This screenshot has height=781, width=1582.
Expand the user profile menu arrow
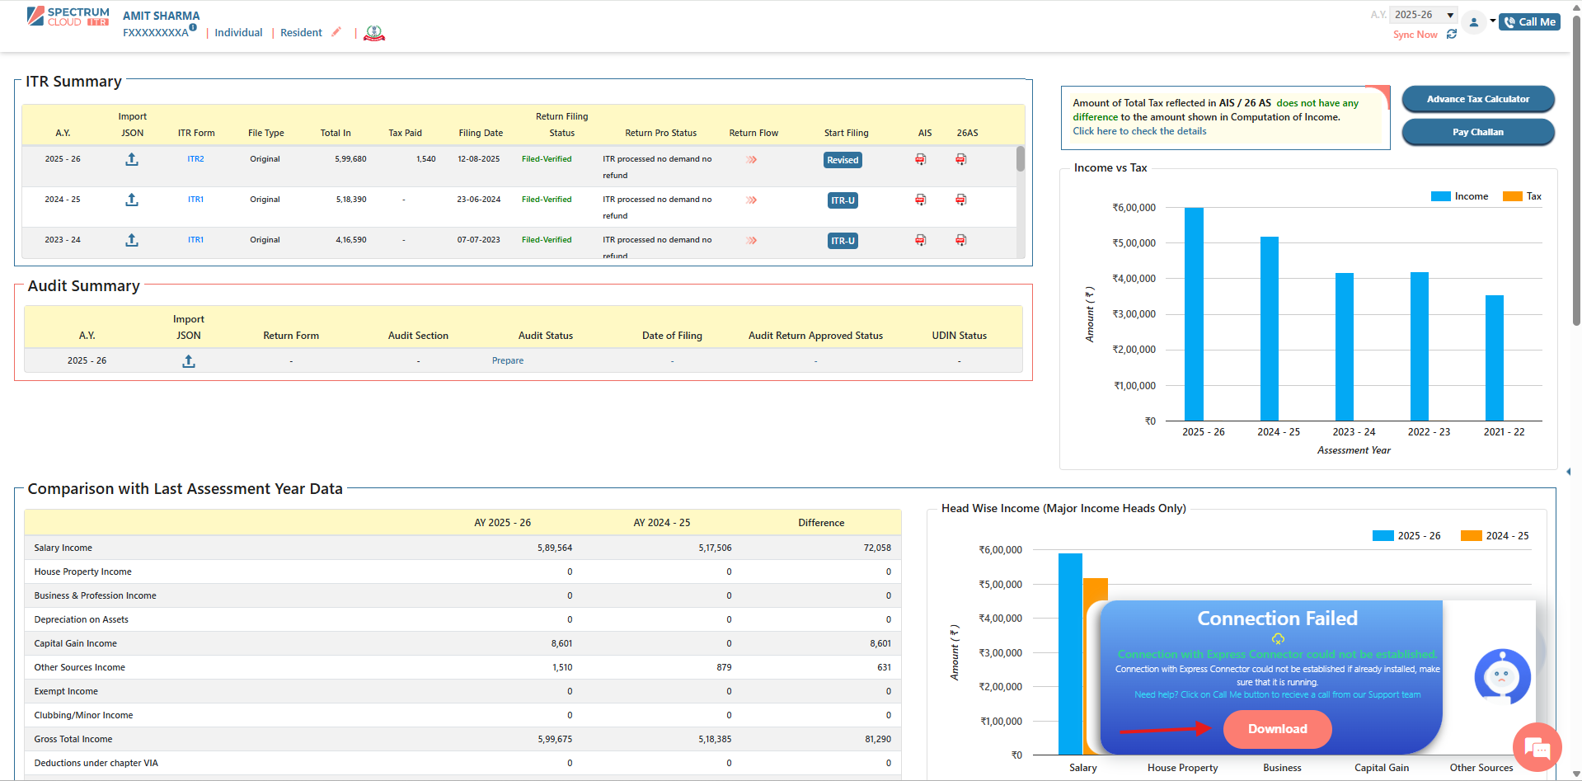click(1492, 21)
